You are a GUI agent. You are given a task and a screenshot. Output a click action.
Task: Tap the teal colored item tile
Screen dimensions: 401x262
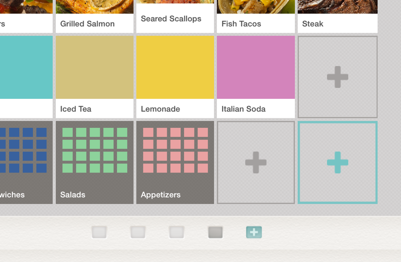point(26,77)
